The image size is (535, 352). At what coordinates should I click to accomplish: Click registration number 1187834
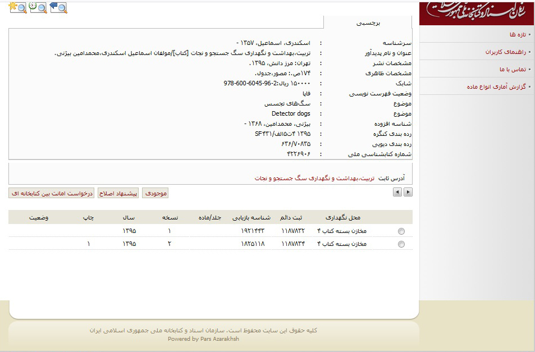point(293,244)
